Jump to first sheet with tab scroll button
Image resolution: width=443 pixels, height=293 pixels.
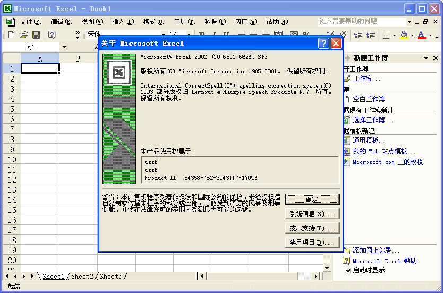click(6, 276)
